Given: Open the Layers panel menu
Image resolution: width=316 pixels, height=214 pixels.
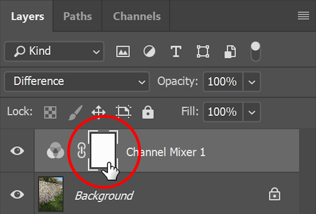Looking at the screenshot, I should point(303,16).
